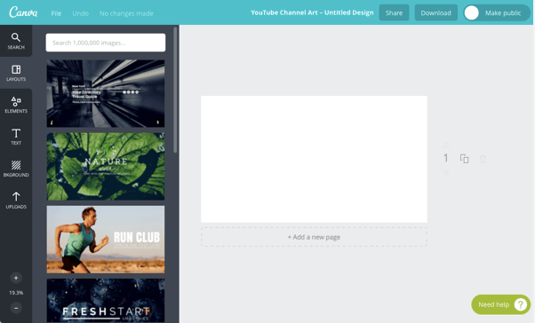Select the Fresh Start layout
535x323 pixels.
pos(106,301)
